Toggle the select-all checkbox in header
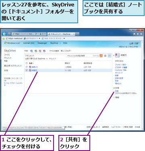This screenshot has width=145, height=151. coord(27,63)
